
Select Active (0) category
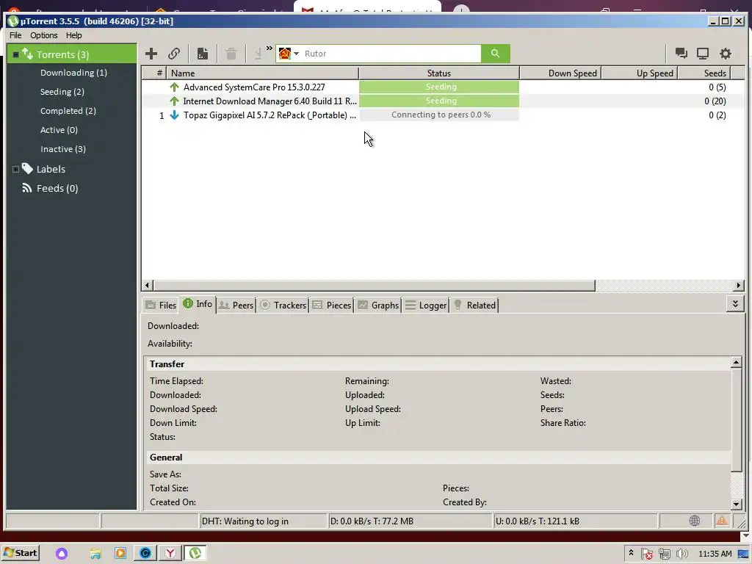point(59,130)
